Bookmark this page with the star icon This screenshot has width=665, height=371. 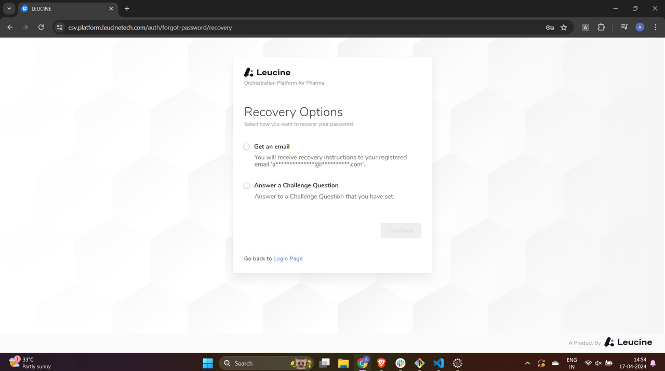tap(564, 28)
